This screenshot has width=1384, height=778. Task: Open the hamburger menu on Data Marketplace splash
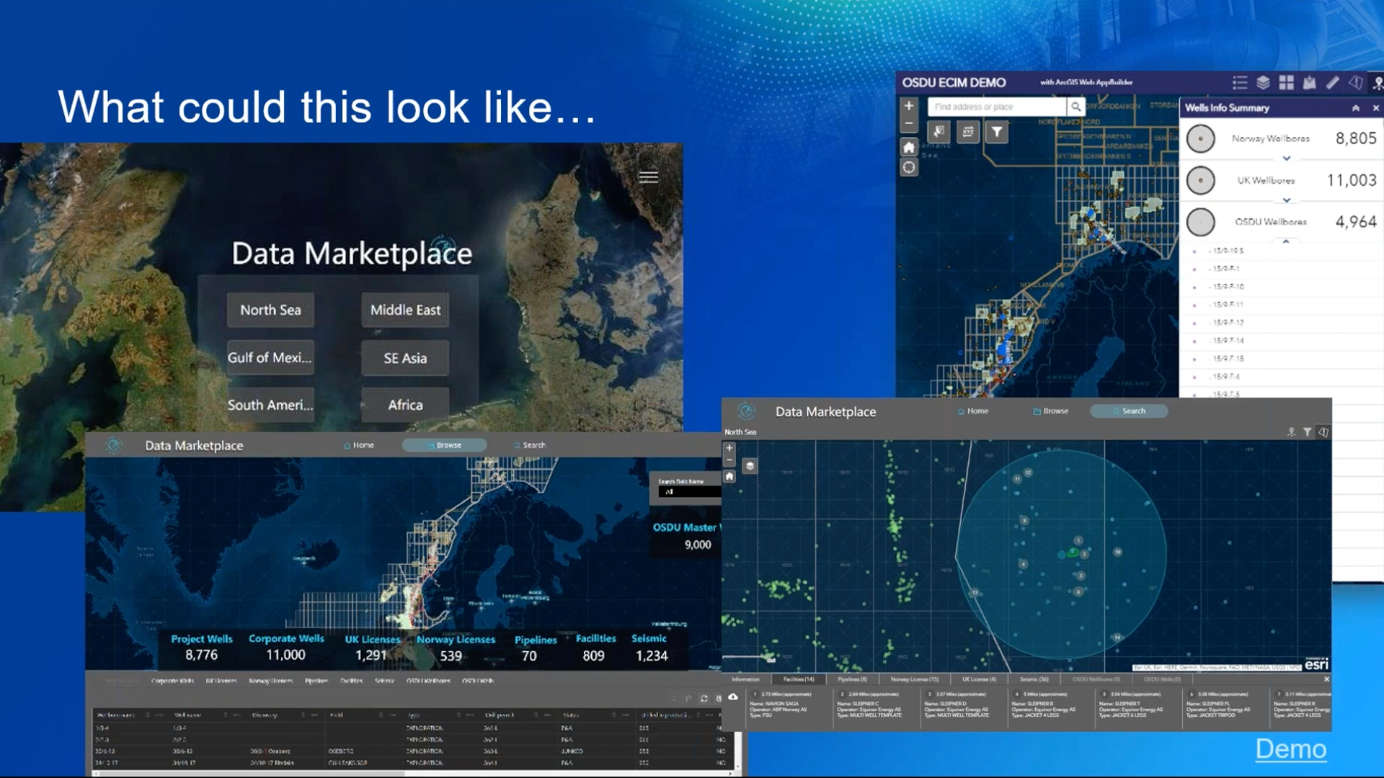click(648, 176)
